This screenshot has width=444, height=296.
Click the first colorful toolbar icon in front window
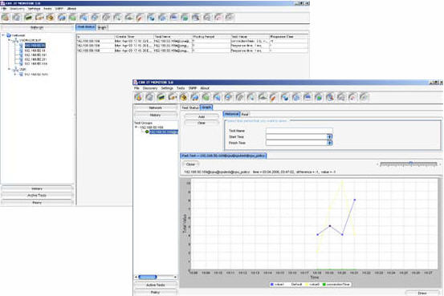point(138,97)
